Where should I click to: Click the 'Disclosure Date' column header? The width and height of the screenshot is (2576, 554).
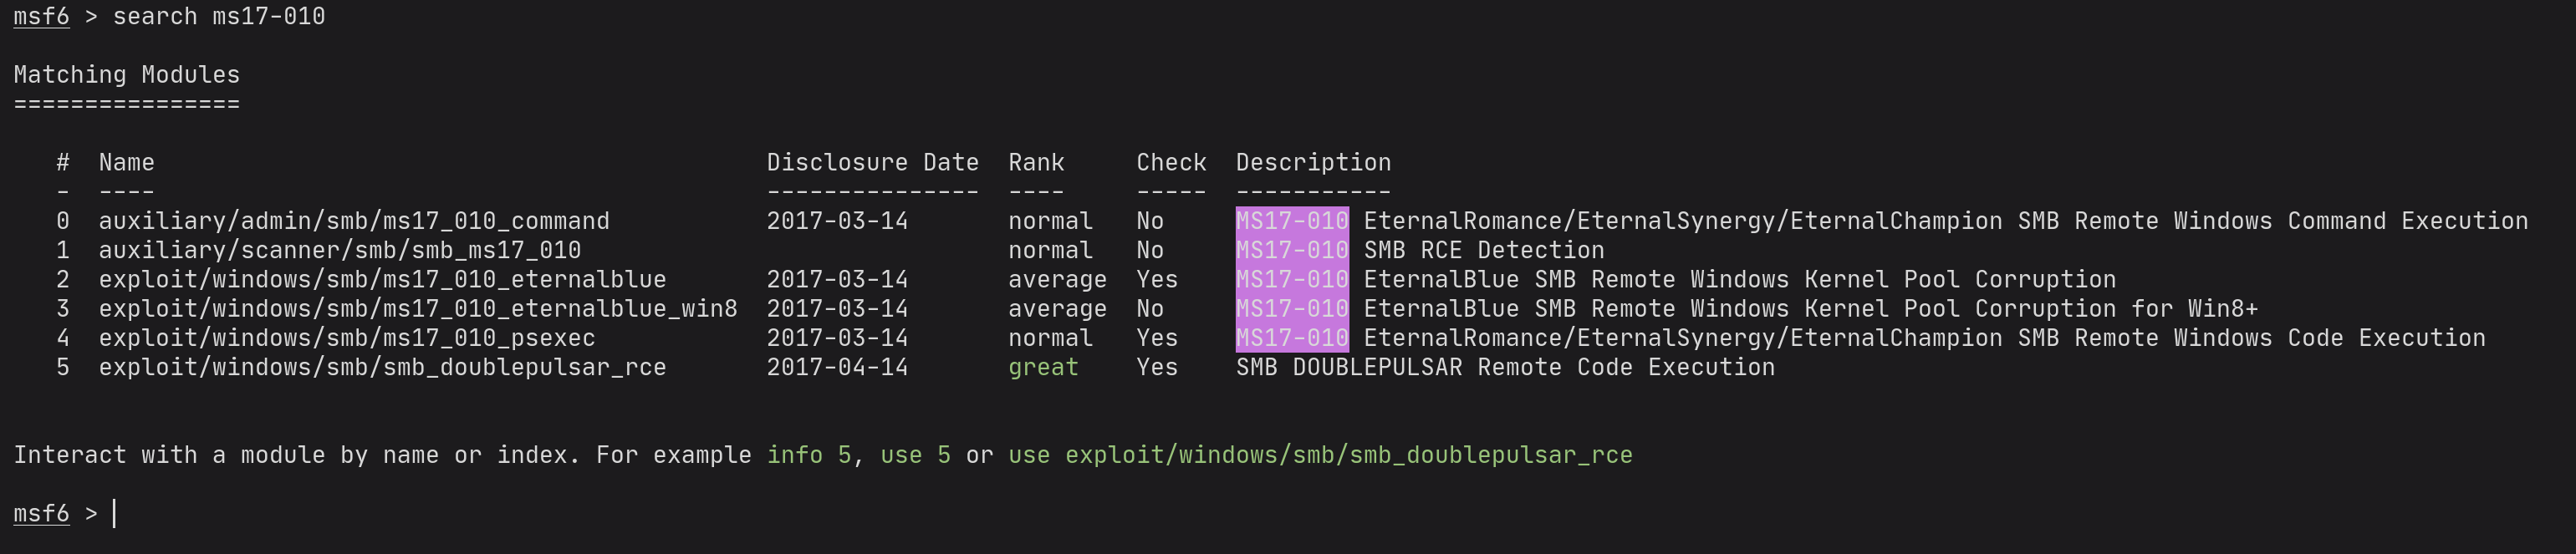(x=872, y=163)
